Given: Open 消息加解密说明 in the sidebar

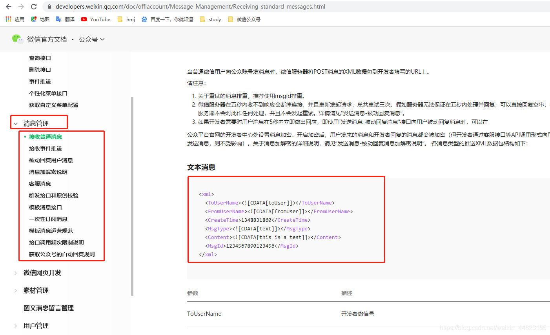Looking at the screenshot, I should 48,172.
